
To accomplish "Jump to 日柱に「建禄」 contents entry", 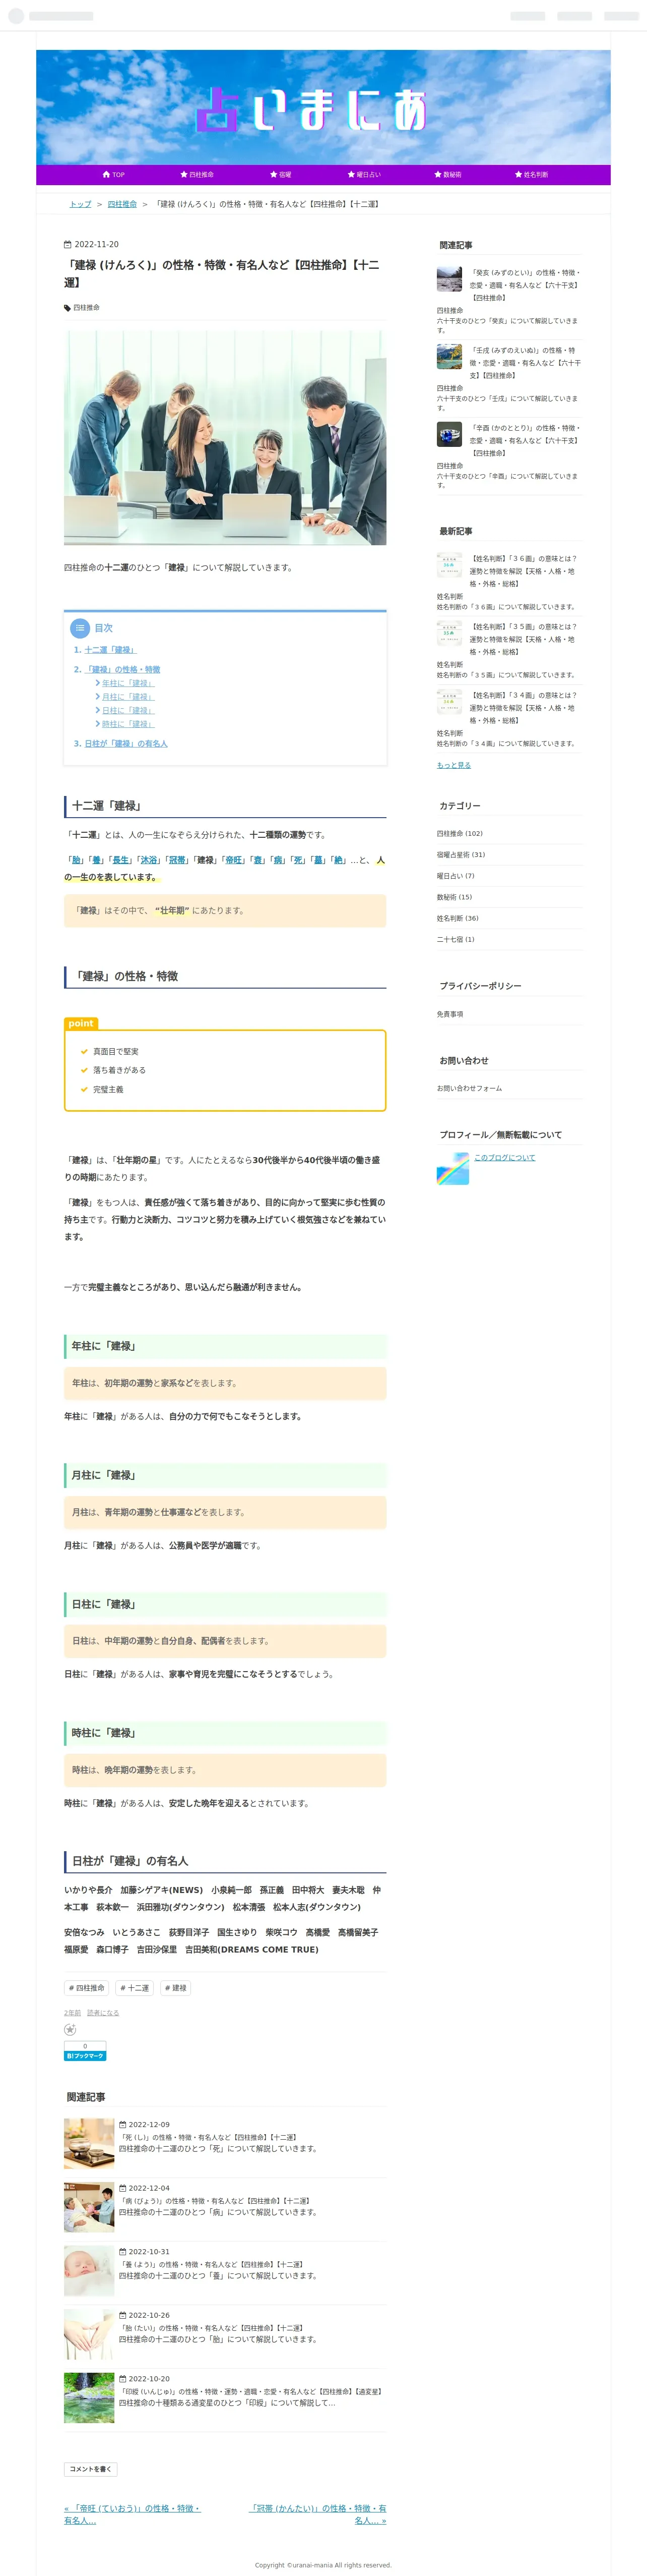I will pos(128,710).
